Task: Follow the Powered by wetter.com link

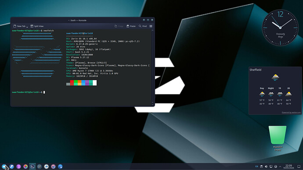Action: pos(291,112)
